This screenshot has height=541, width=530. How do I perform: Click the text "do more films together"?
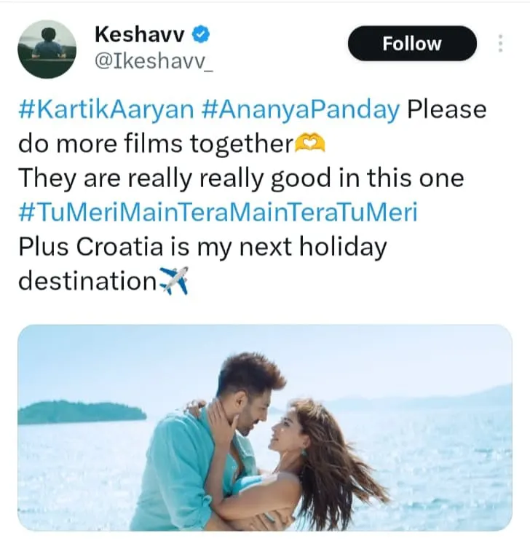point(155,143)
